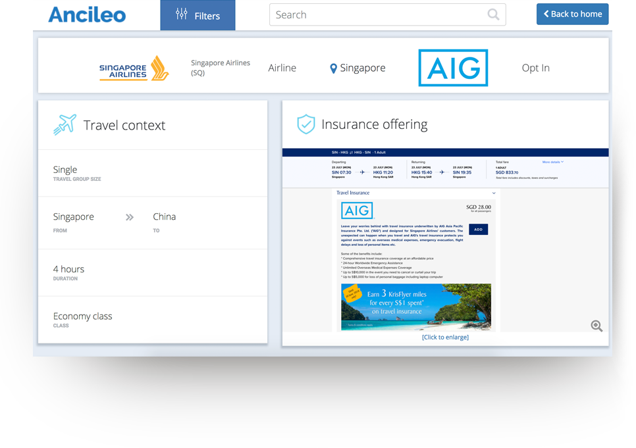Click the SGD 28.00 price text
Image resolution: width=636 pixels, height=448 pixels.
click(479, 207)
